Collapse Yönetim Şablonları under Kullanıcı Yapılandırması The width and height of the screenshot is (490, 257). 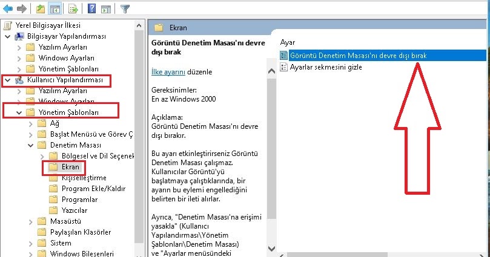pyautogui.click(x=19, y=112)
